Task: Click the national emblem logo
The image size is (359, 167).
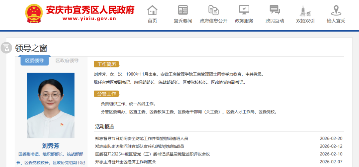Action: click(x=34, y=14)
